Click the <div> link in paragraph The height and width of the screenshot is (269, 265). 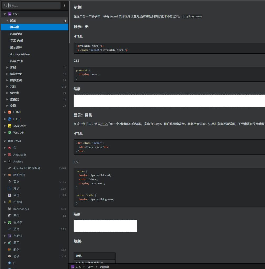tap(104, 124)
